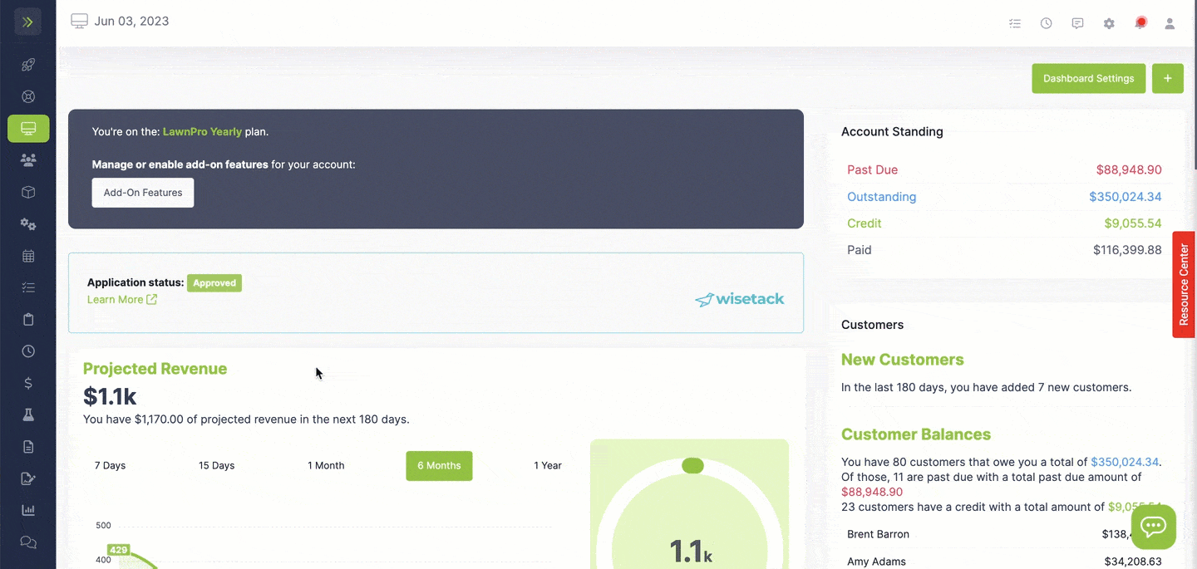Screen dimensions: 1197x569
Task: Open notifications bell with the red dot
Action: tap(1140, 23)
